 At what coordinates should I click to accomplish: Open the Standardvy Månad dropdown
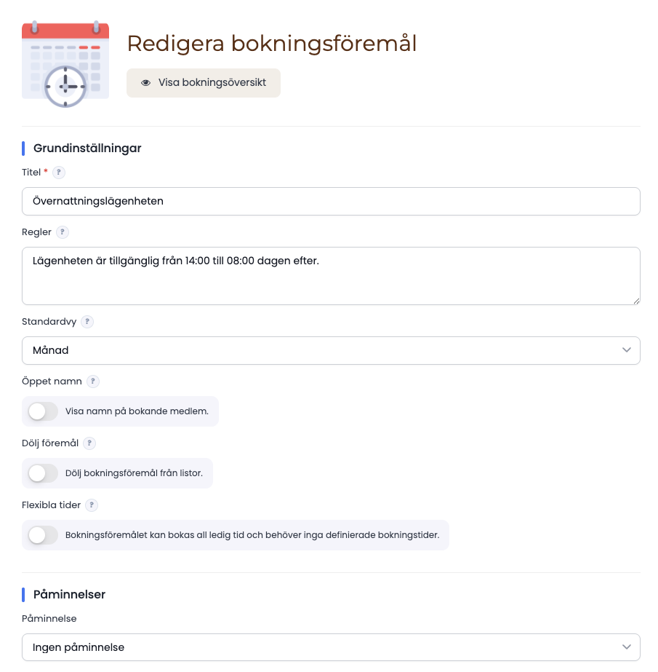click(x=331, y=351)
